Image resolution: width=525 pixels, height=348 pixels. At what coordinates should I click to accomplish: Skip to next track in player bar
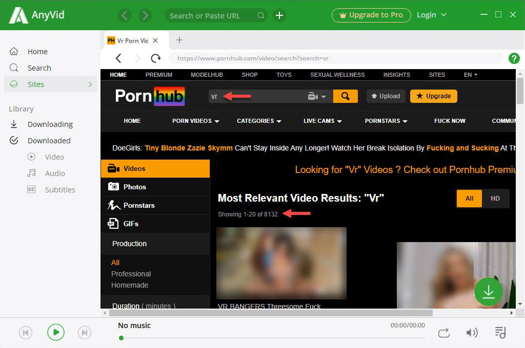coord(85,333)
